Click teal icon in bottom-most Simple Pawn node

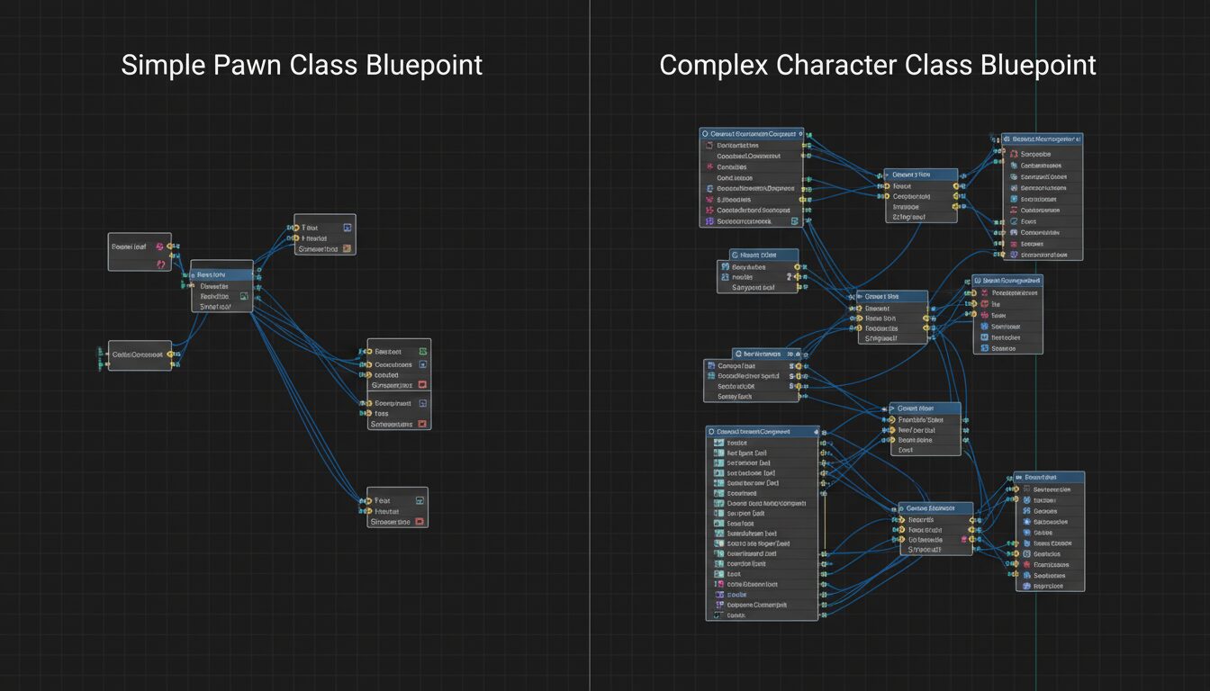[420, 500]
